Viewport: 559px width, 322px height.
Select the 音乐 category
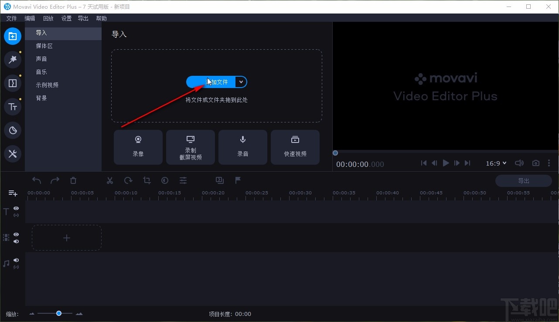tap(63, 72)
